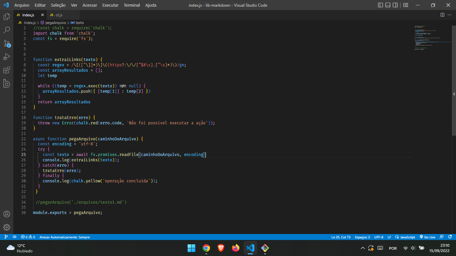Click Split Editor Right icon
Viewport: 456px width, 256px height.
coord(442,15)
